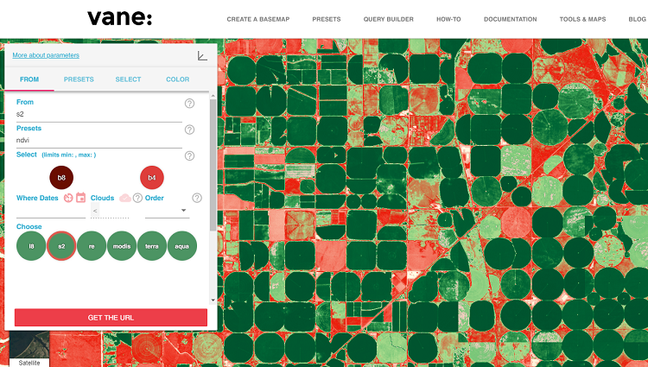Viewport: 648px width, 367px height.
Task: Click the b8 band color circle
Action: pyautogui.click(x=61, y=178)
